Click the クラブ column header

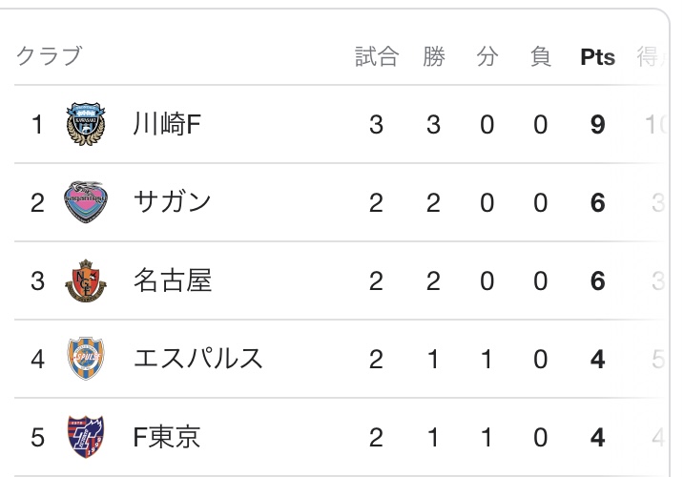coord(50,56)
